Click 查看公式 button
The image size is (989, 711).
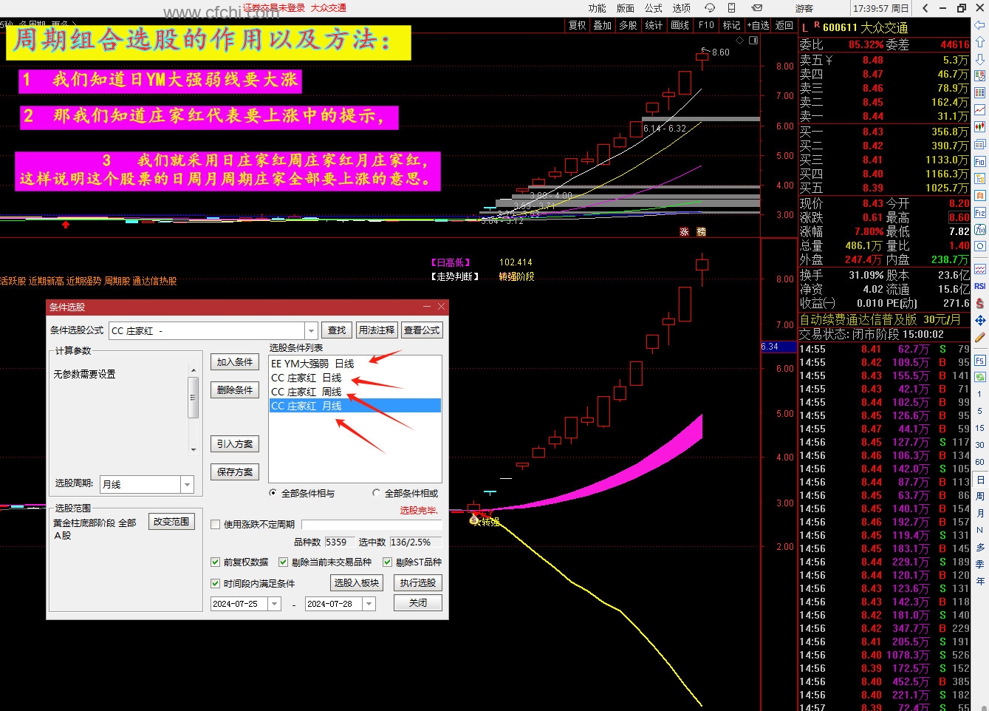pyautogui.click(x=422, y=330)
